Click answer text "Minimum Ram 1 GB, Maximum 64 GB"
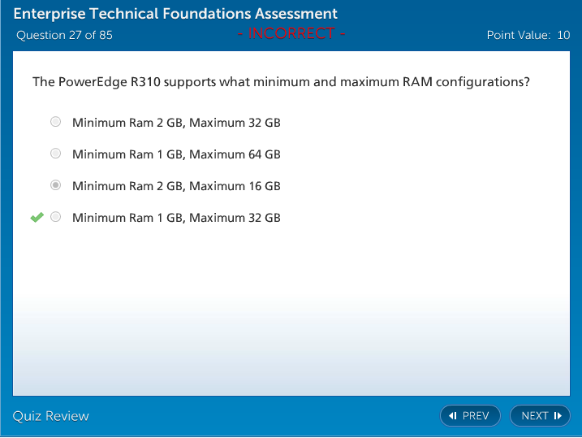This screenshot has width=582, height=438. coord(176,154)
